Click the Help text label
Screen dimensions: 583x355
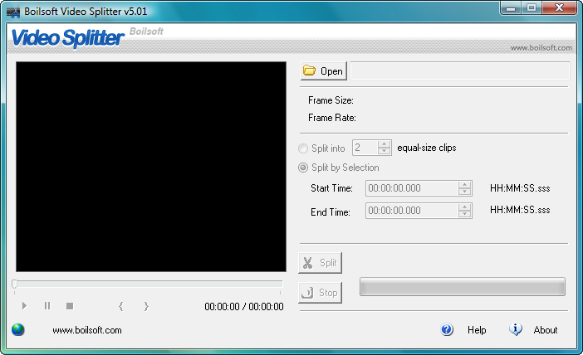coord(477,330)
